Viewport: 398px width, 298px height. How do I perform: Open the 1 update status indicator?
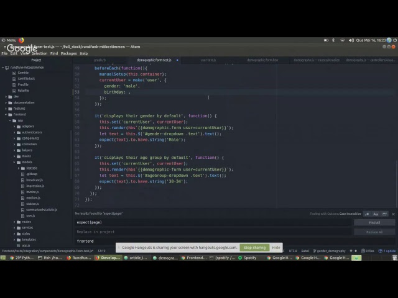click(x=387, y=251)
